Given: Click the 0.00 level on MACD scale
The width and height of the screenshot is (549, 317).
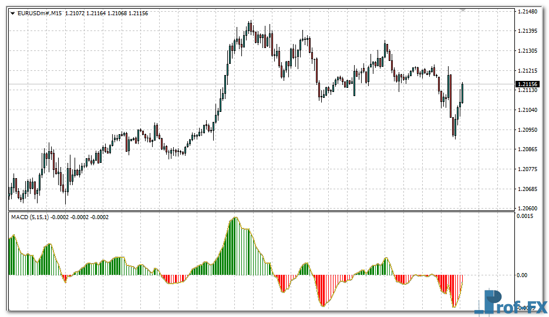Looking at the screenshot, I should [523, 275].
